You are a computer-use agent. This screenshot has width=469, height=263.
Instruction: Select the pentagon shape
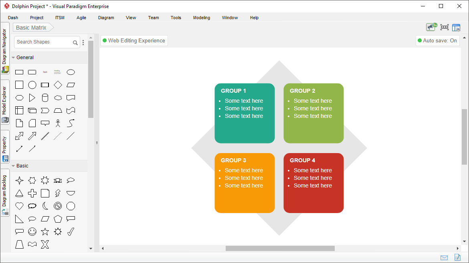(58, 219)
